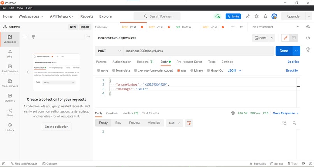Open the environment quick look eye icon
The image size is (314, 167).
308,27
